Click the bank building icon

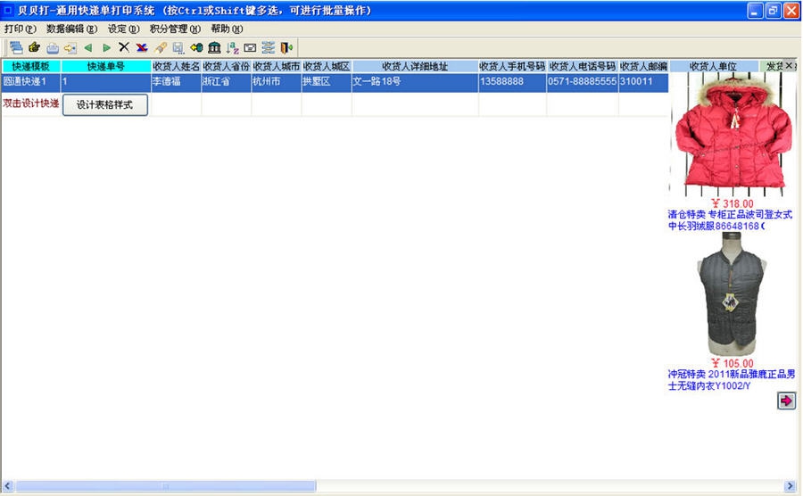click(214, 47)
